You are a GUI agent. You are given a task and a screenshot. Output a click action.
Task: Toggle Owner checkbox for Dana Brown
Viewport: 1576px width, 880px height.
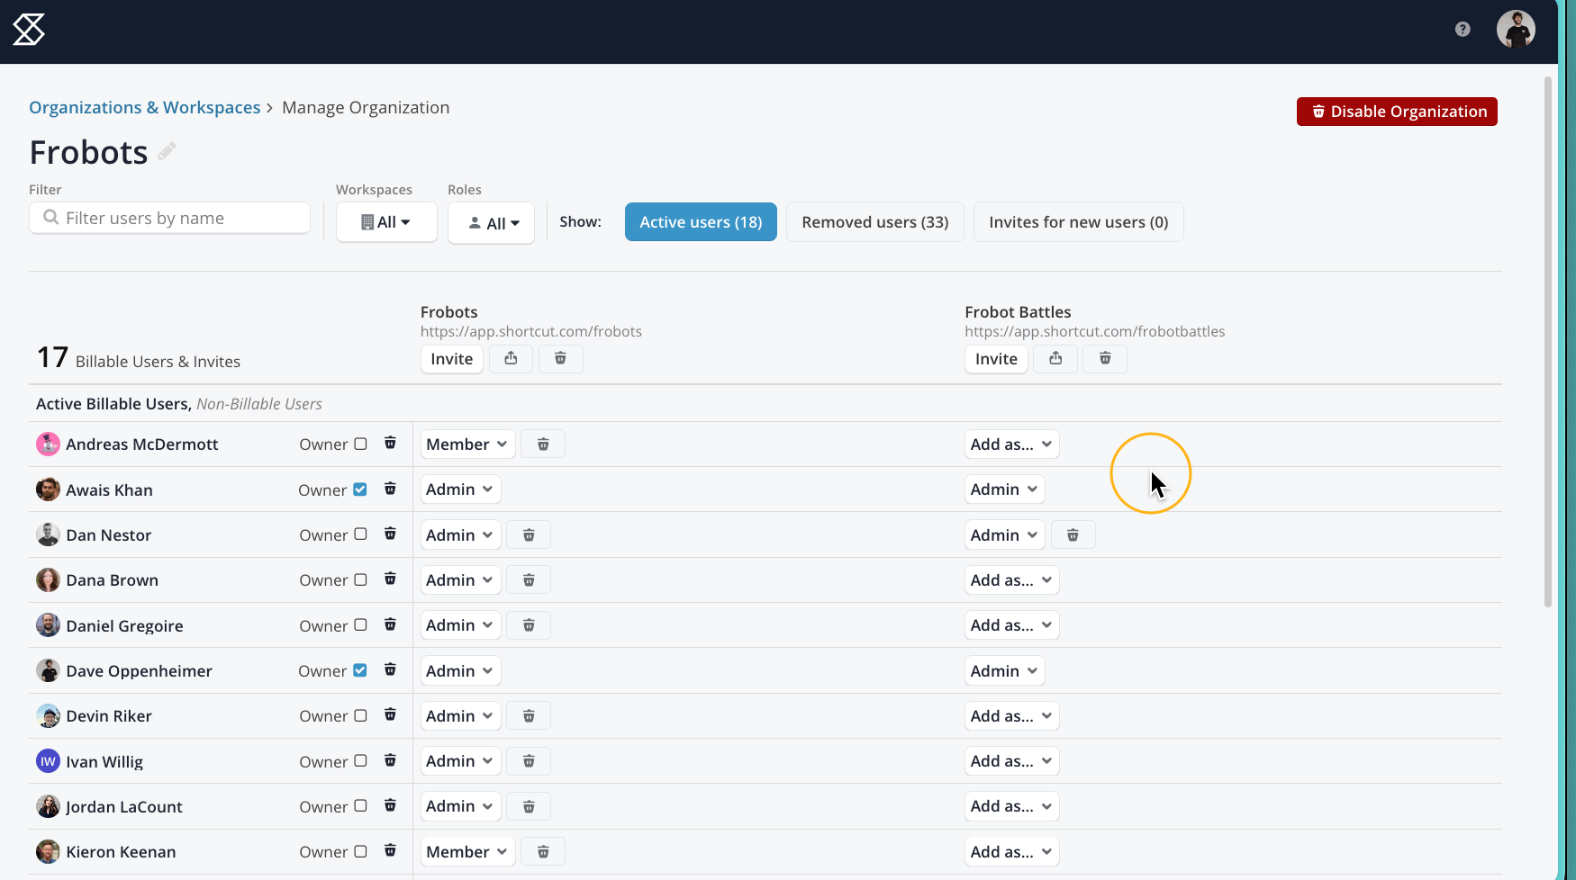pyautogui.click(x=360, y=579)
